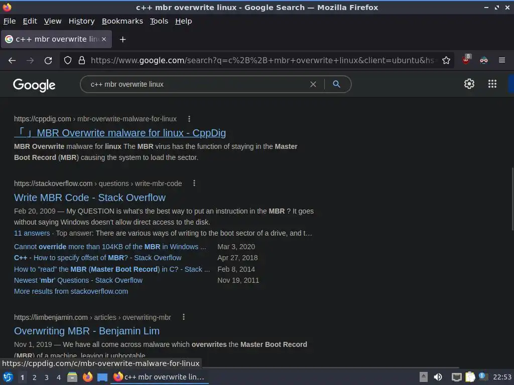The height and width of the screenshot is (385, 514).
Task: Open the notification tray icon
Action: tap(483, 377)
